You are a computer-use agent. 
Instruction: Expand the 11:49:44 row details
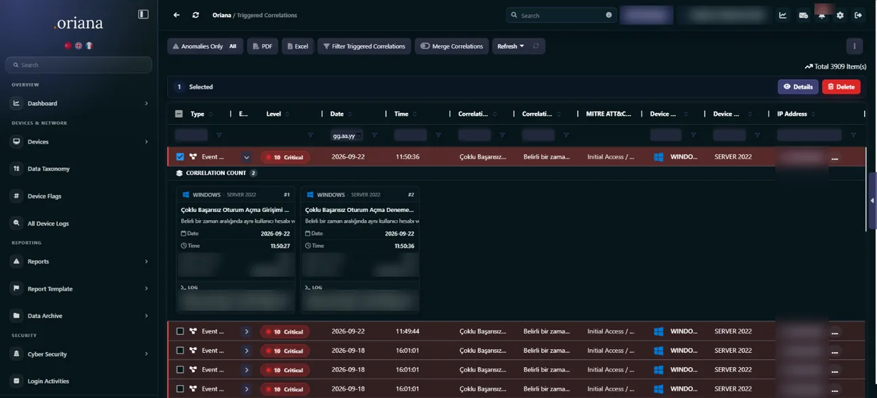246,332
